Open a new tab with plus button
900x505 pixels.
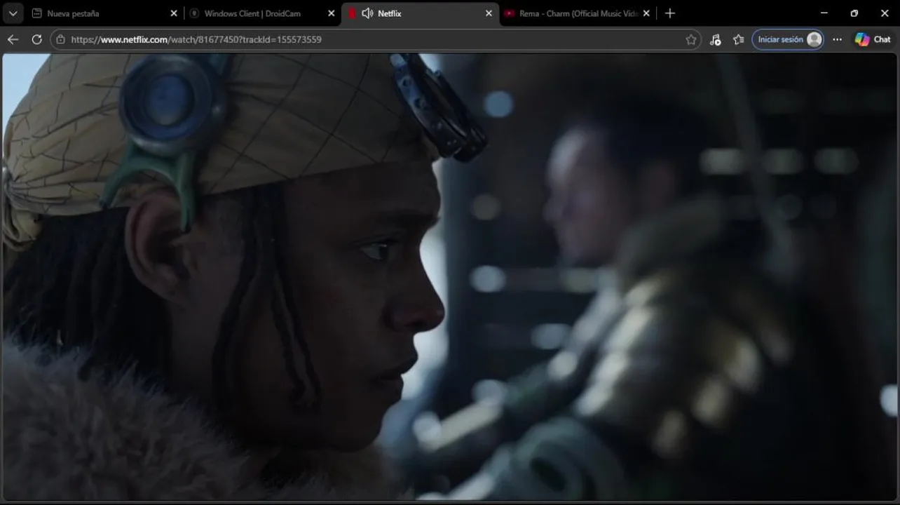coord(669,13)
